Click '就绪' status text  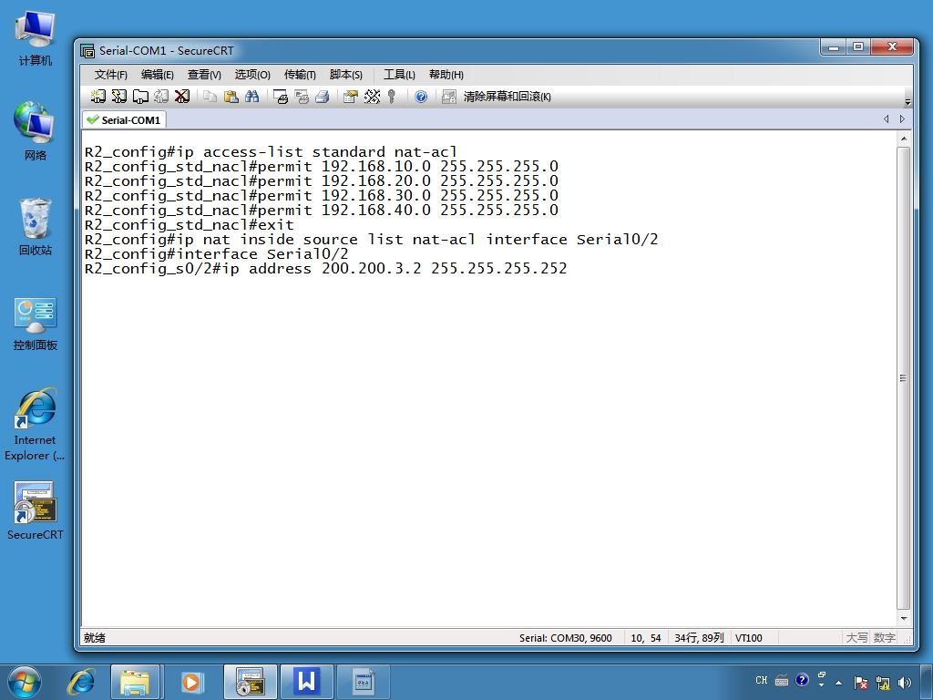coord(95,638)
